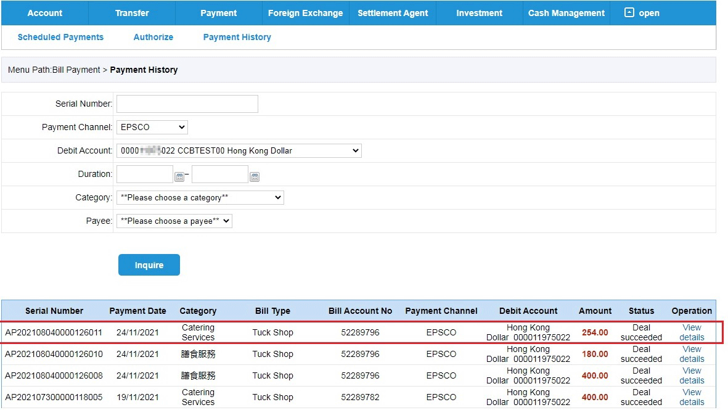Viewport: 728px width, 410px height.
Task: Click the Category column header
Action: coord(198,311)
